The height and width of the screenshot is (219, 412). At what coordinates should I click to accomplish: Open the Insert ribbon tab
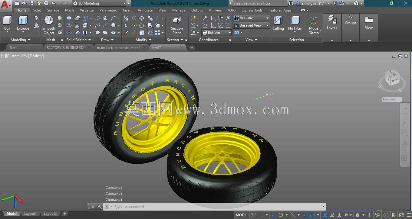click(127, 10)
